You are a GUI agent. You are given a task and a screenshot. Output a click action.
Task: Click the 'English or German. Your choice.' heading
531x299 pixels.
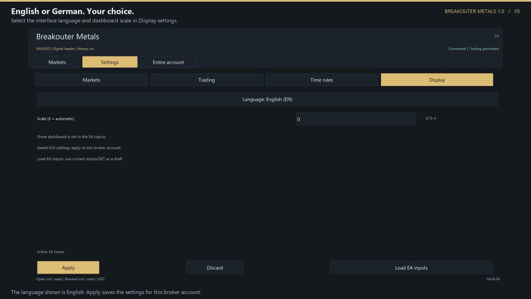[x=72, y=11]
